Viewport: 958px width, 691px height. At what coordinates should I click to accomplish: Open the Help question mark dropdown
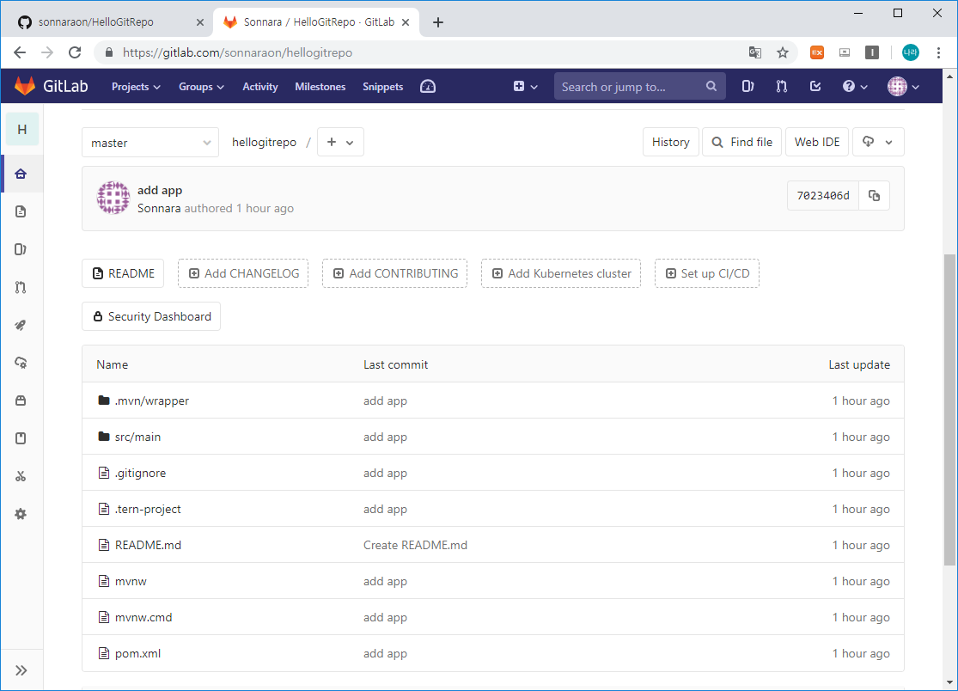click(x=855, y=86)
